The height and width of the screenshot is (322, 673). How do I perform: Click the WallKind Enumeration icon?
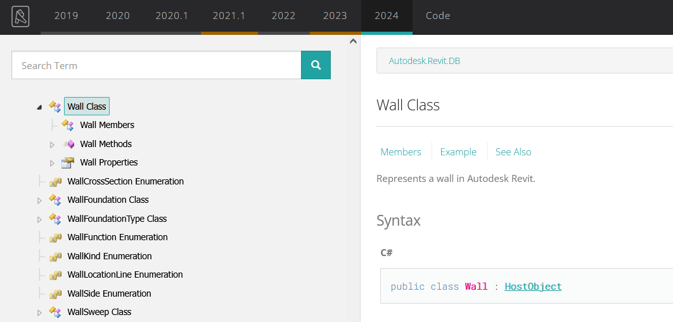[55, 256]
